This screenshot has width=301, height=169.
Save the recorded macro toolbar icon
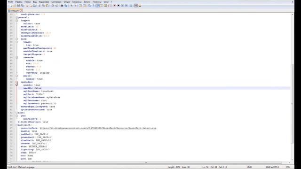click(131, 6)
